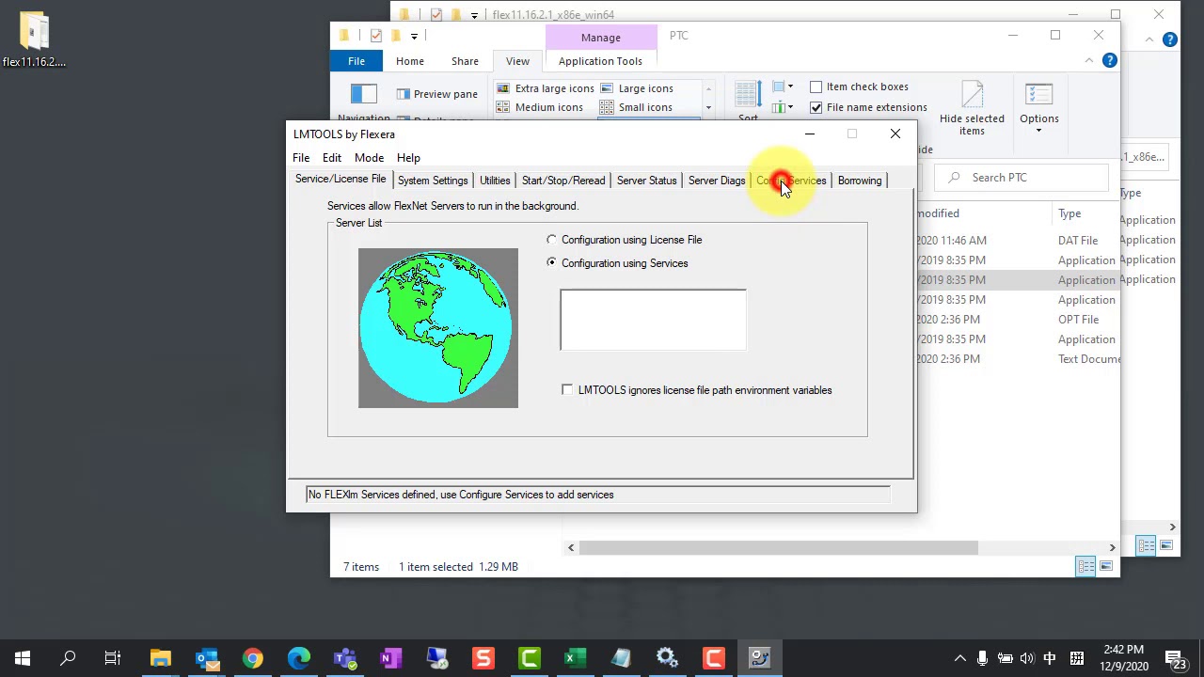This screenshot has height=677, width=1204.
Task: Expand Options dropdown arrow
Action: (x=1038, y=130)
